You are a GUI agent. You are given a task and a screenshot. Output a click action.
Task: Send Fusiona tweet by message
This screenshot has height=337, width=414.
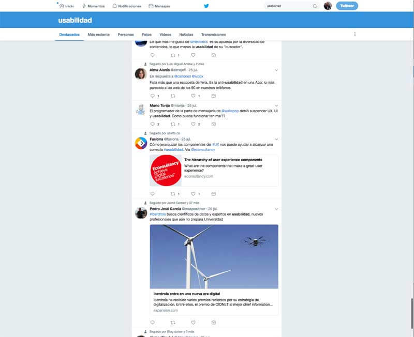(x=214, y=194)
